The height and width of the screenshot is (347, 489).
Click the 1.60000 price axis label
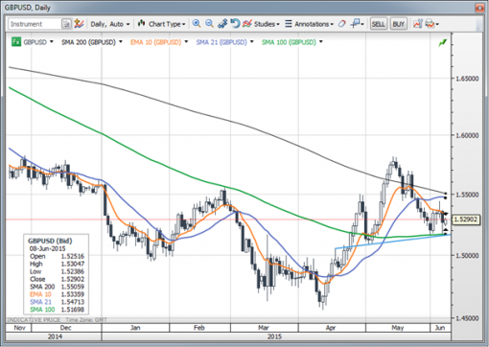click(467, 135)
